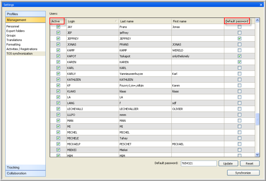Open Export folders settings
Image resolution: width=266 pixels, height=181 pixels.
[16, 31]
